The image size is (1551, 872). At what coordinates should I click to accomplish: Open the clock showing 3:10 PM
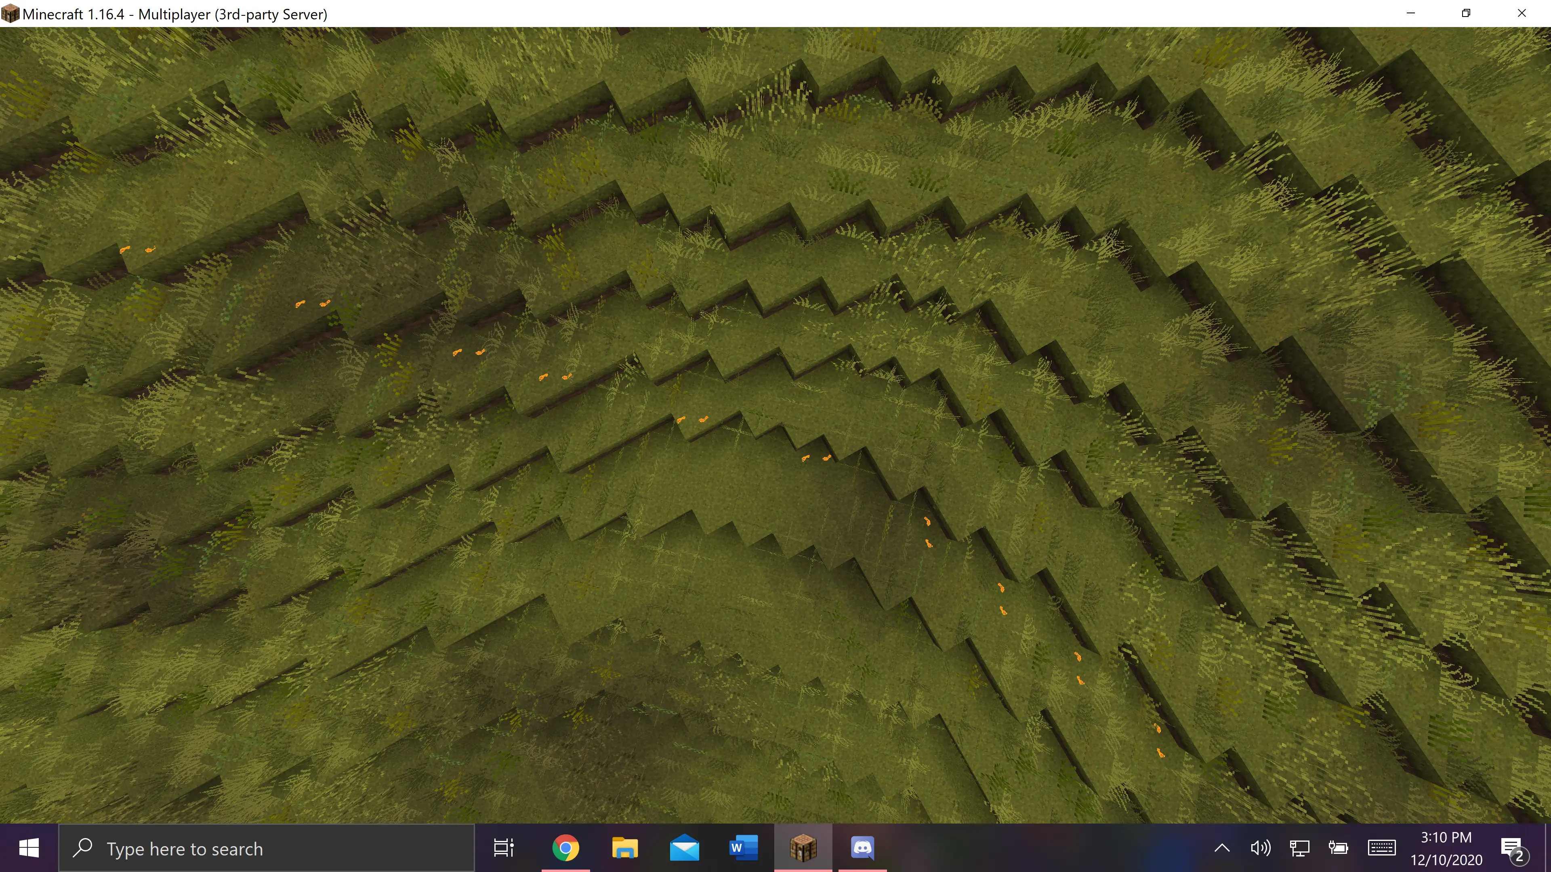pyautogui.click(x=1446, y=848)
